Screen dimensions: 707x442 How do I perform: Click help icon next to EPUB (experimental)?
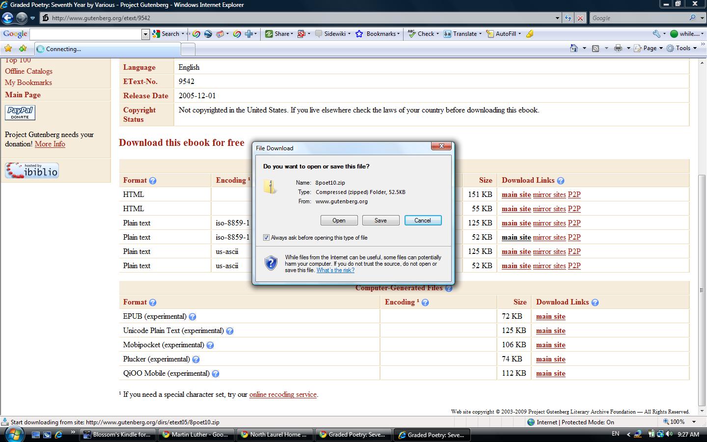(x=192, y=317)
